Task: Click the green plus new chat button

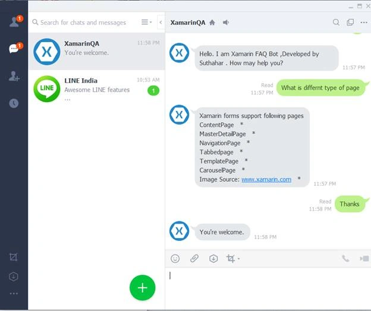Action: (143, 288)
